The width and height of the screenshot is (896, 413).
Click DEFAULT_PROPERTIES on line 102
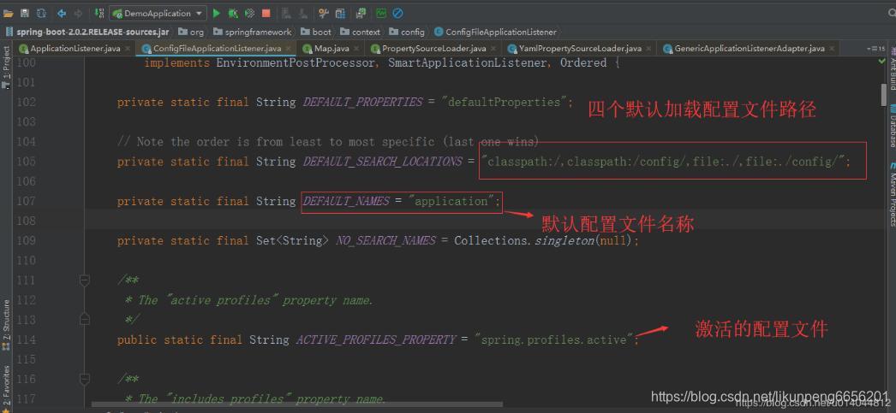362,103
